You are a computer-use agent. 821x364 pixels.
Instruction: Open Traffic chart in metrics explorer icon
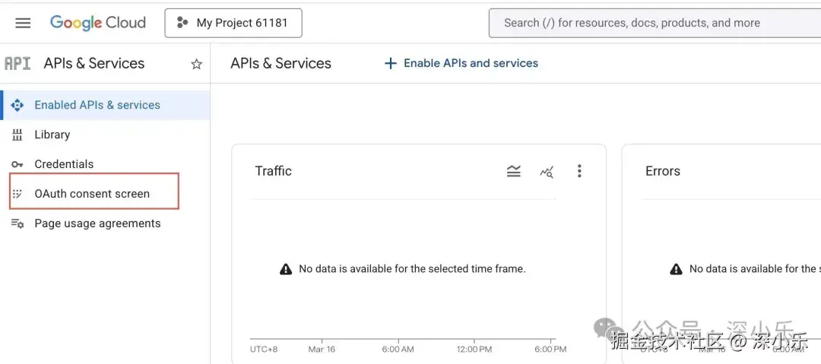point(547,172)
